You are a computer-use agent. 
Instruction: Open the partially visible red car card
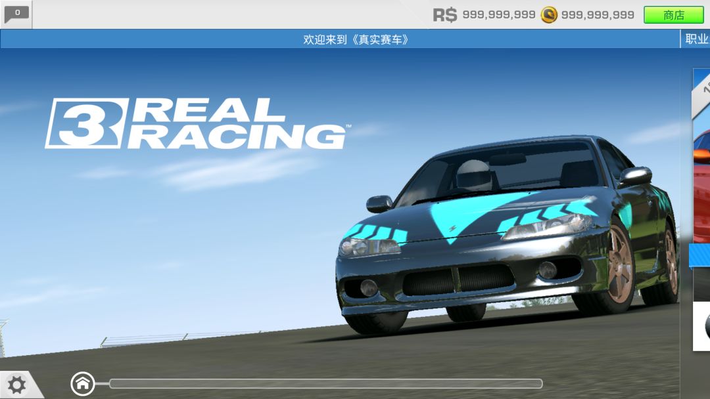click(x=701, y=210)
